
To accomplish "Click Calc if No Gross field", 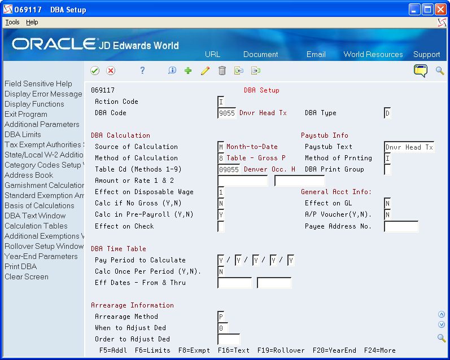I will (221, 203).
